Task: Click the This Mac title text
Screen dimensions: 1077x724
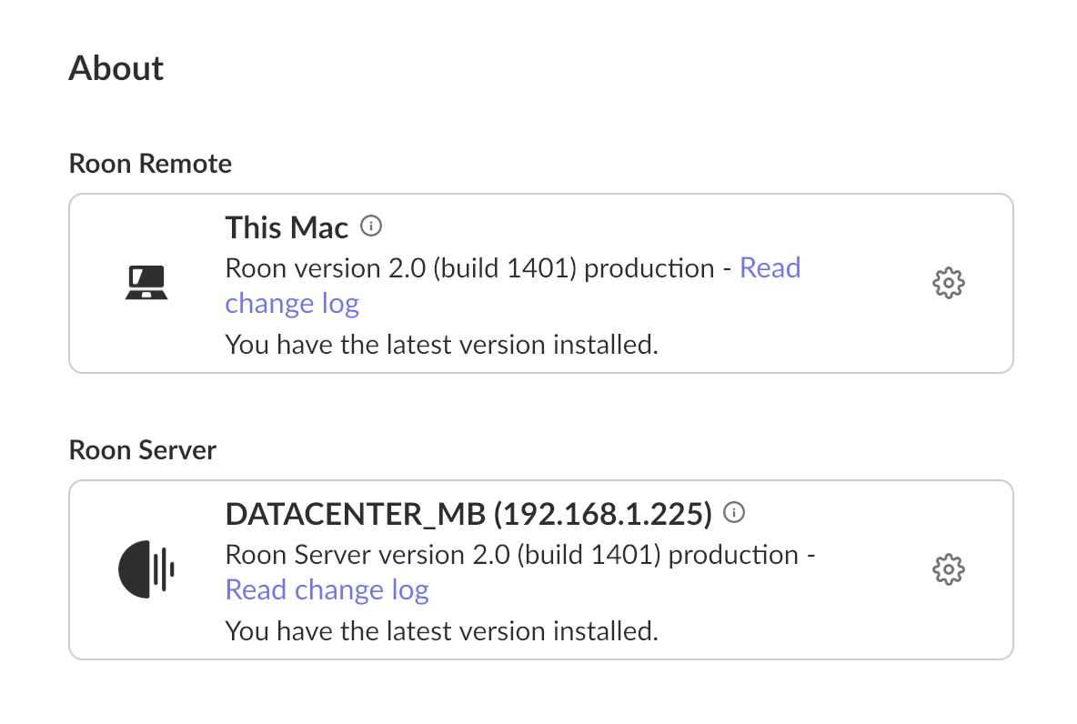Action: pos(287,227)
